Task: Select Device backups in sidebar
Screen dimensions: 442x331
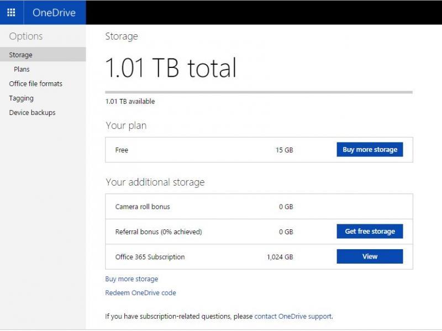Action: 32,113
